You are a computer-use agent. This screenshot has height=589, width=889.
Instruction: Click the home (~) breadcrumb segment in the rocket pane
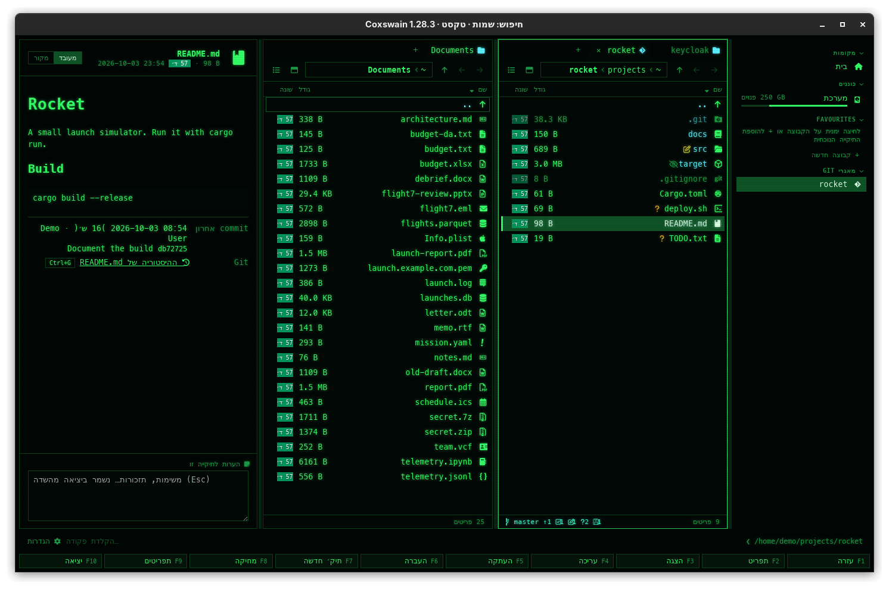pyautogui.click(x=658, y=70)
